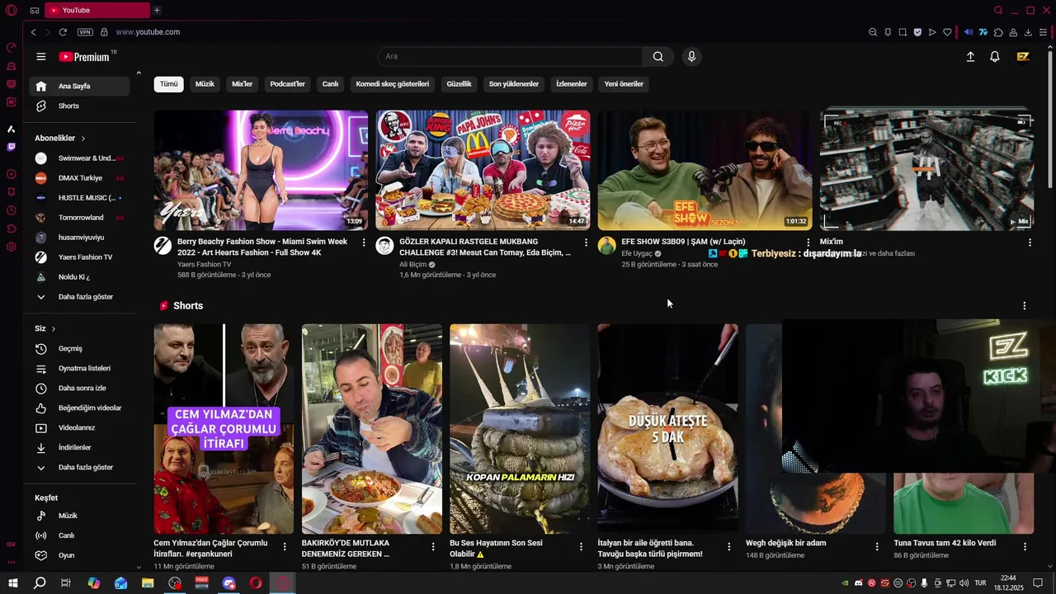
Task: Click the heart bookmark icon in the address bar
Action: 947,32
